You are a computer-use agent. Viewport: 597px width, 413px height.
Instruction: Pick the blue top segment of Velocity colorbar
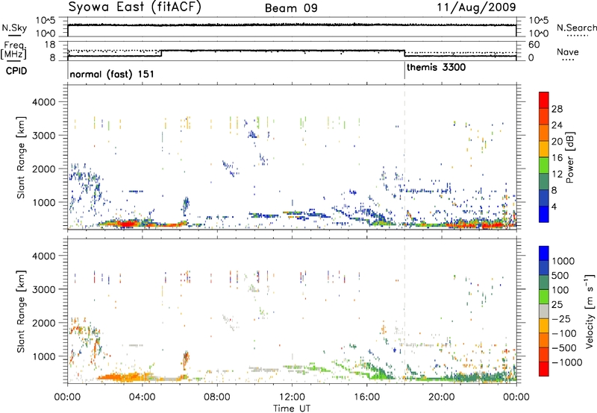point(544,253)
